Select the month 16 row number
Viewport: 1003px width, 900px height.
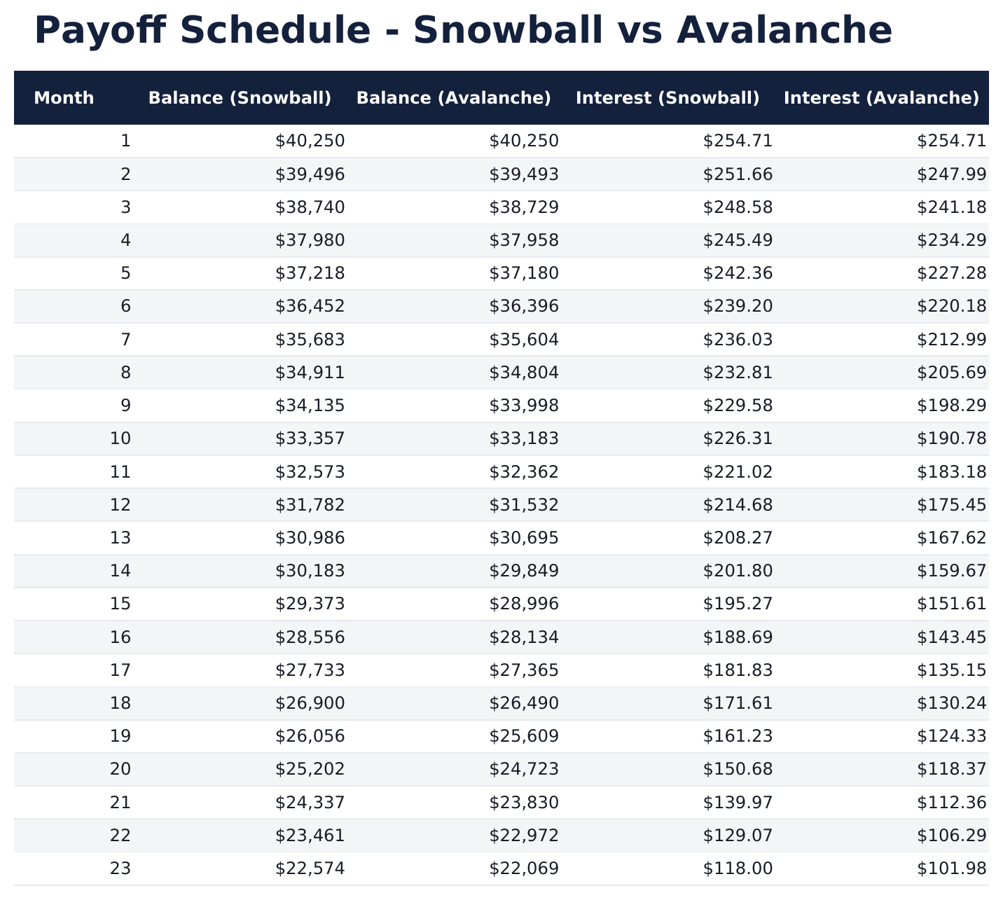[x=120, y=637]
